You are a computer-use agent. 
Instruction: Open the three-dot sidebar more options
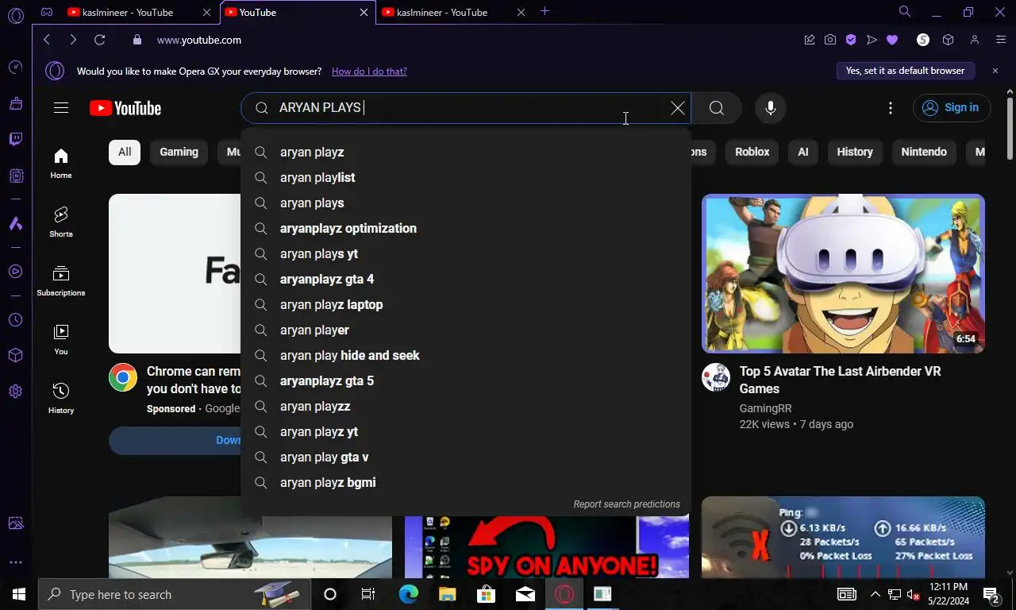15,562
